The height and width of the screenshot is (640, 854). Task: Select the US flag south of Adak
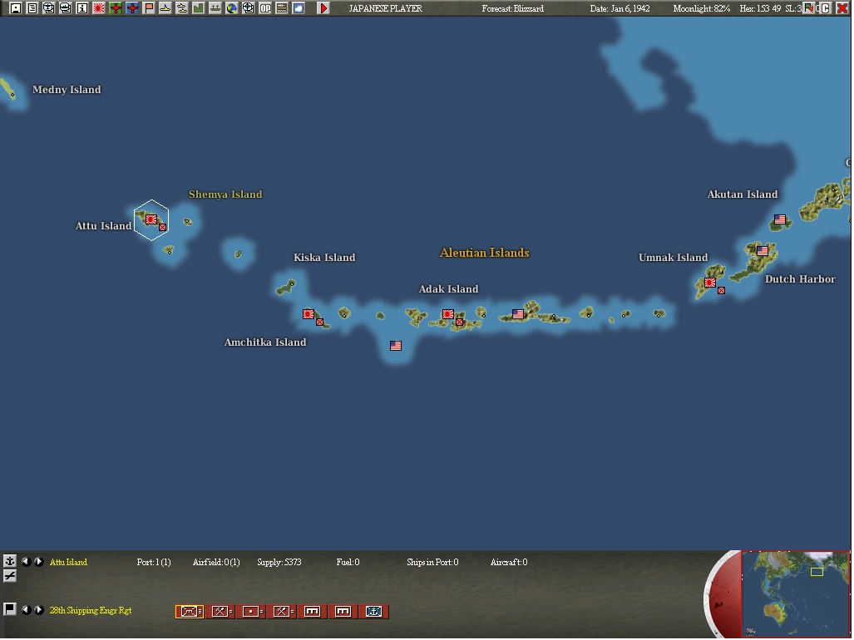pyautogui.click(x=396, y=346)
